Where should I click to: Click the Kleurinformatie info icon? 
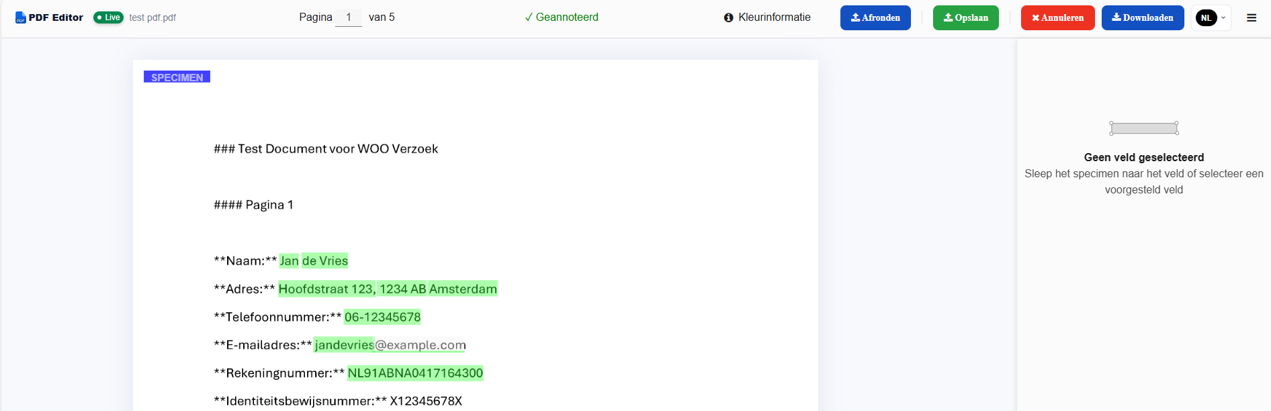pyautogui.click(x=728, y=17)
